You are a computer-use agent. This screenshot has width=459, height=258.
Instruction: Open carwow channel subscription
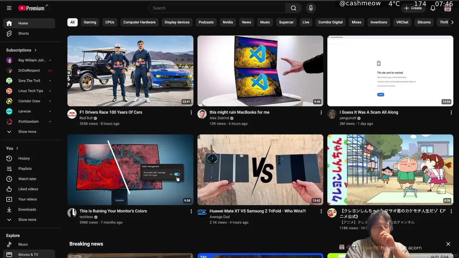point(29,111)
